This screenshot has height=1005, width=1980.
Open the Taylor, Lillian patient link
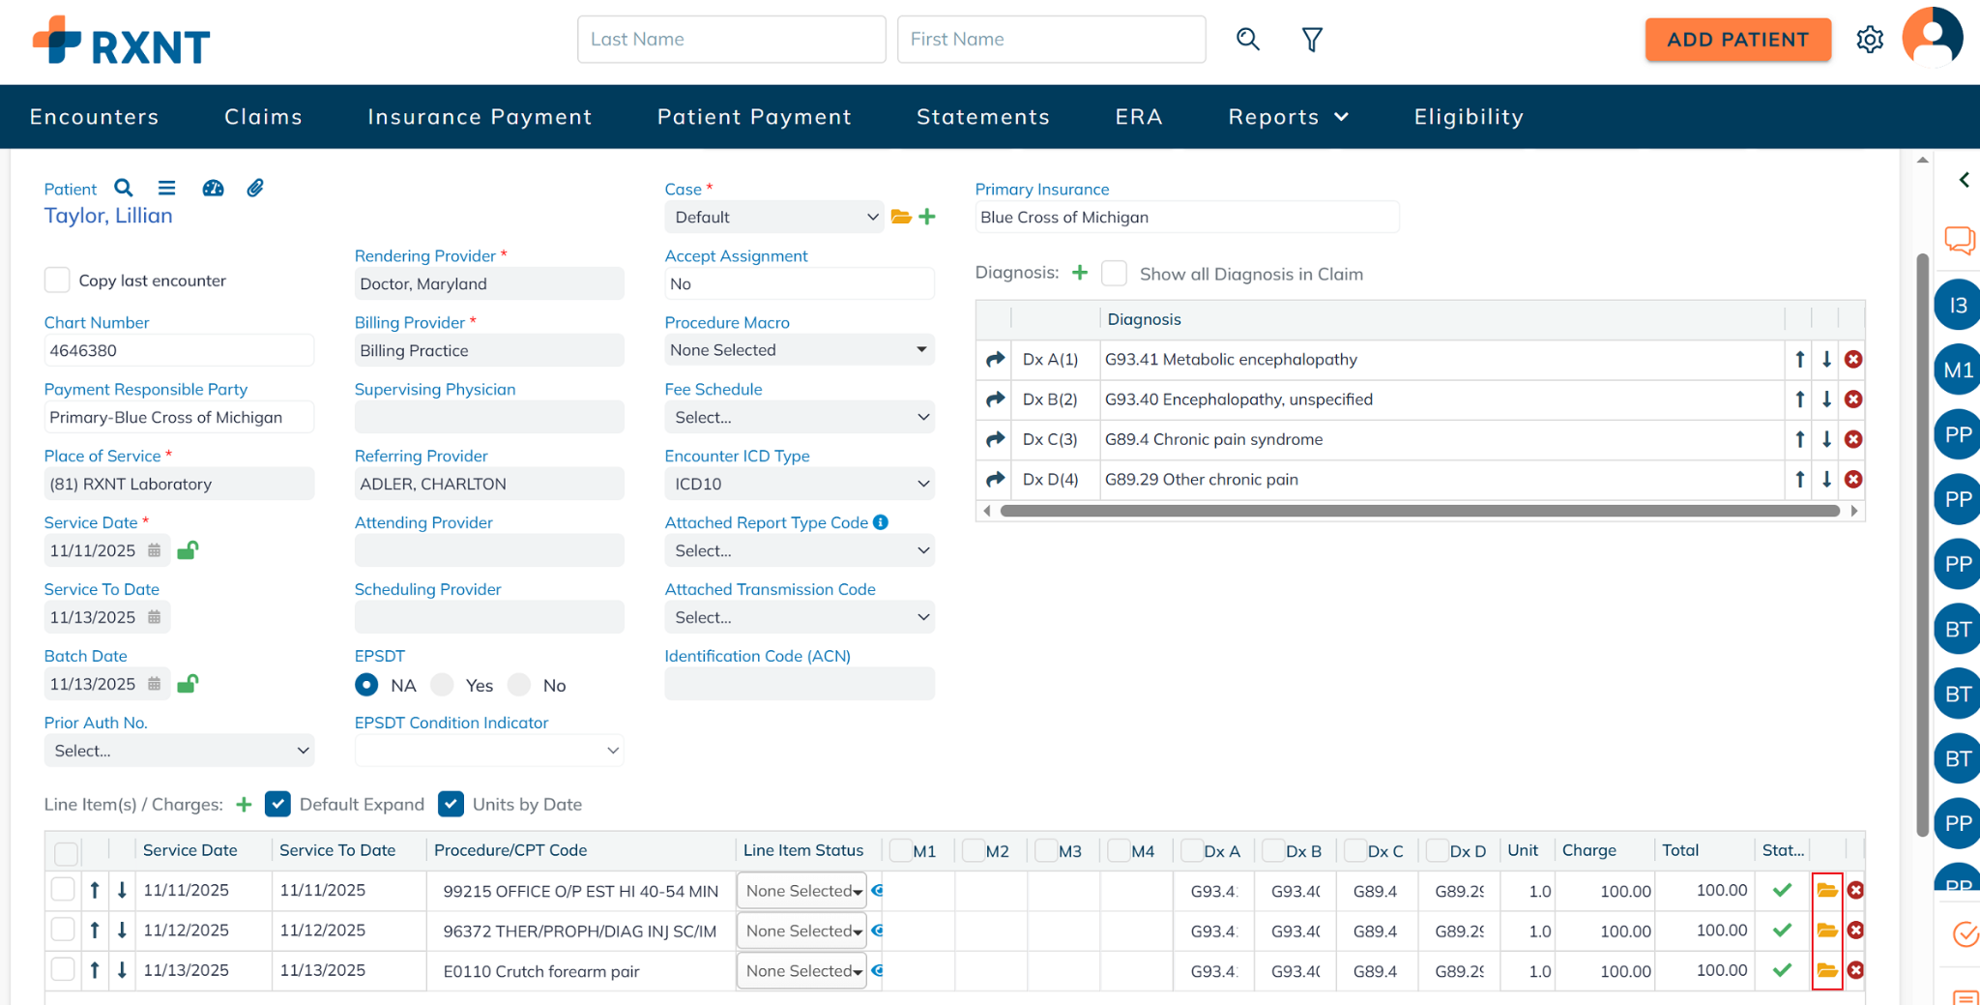[108, 216]
